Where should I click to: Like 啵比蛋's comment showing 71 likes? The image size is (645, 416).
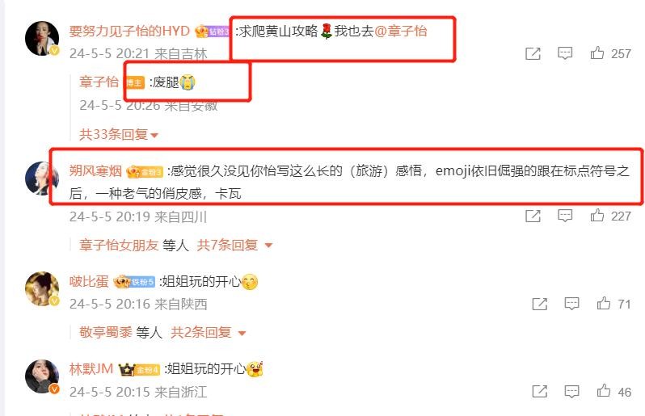pyautogui.click(x=604, y=304)
